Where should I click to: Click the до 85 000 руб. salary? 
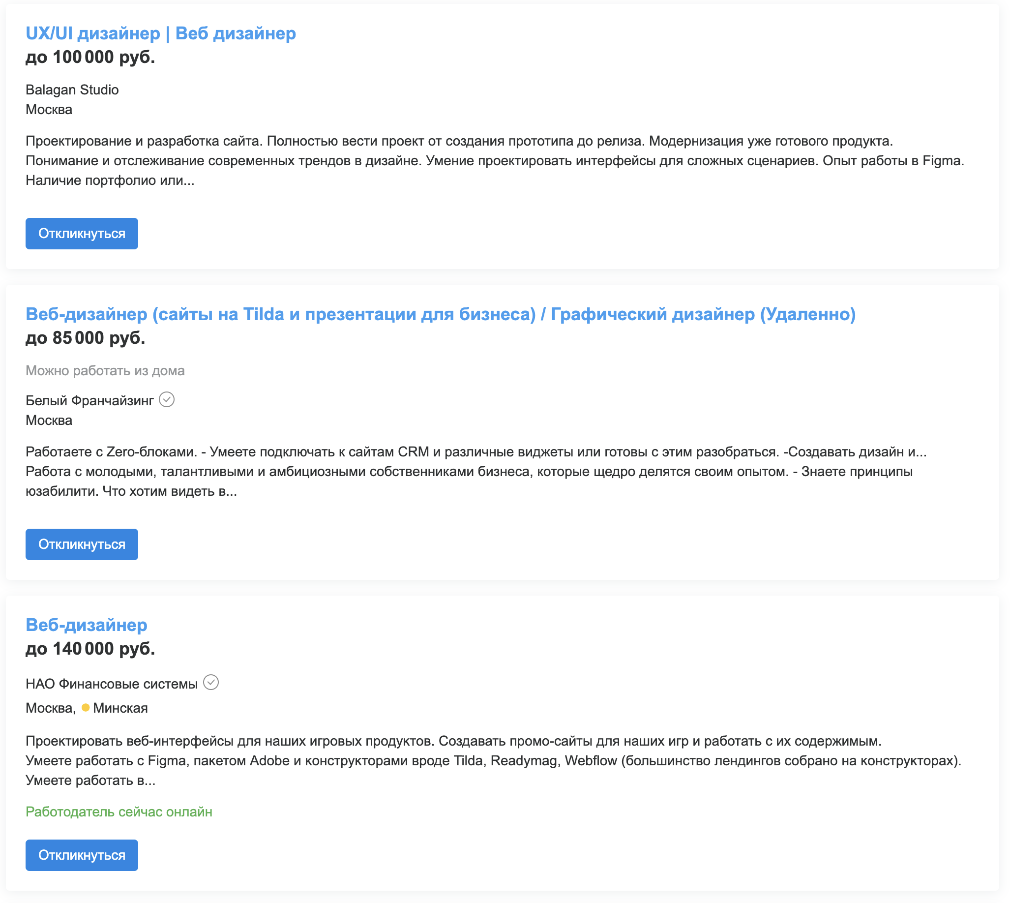(86, 338)
